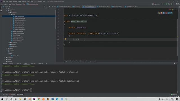Expand the Requests folder

(x=8, y=44)
